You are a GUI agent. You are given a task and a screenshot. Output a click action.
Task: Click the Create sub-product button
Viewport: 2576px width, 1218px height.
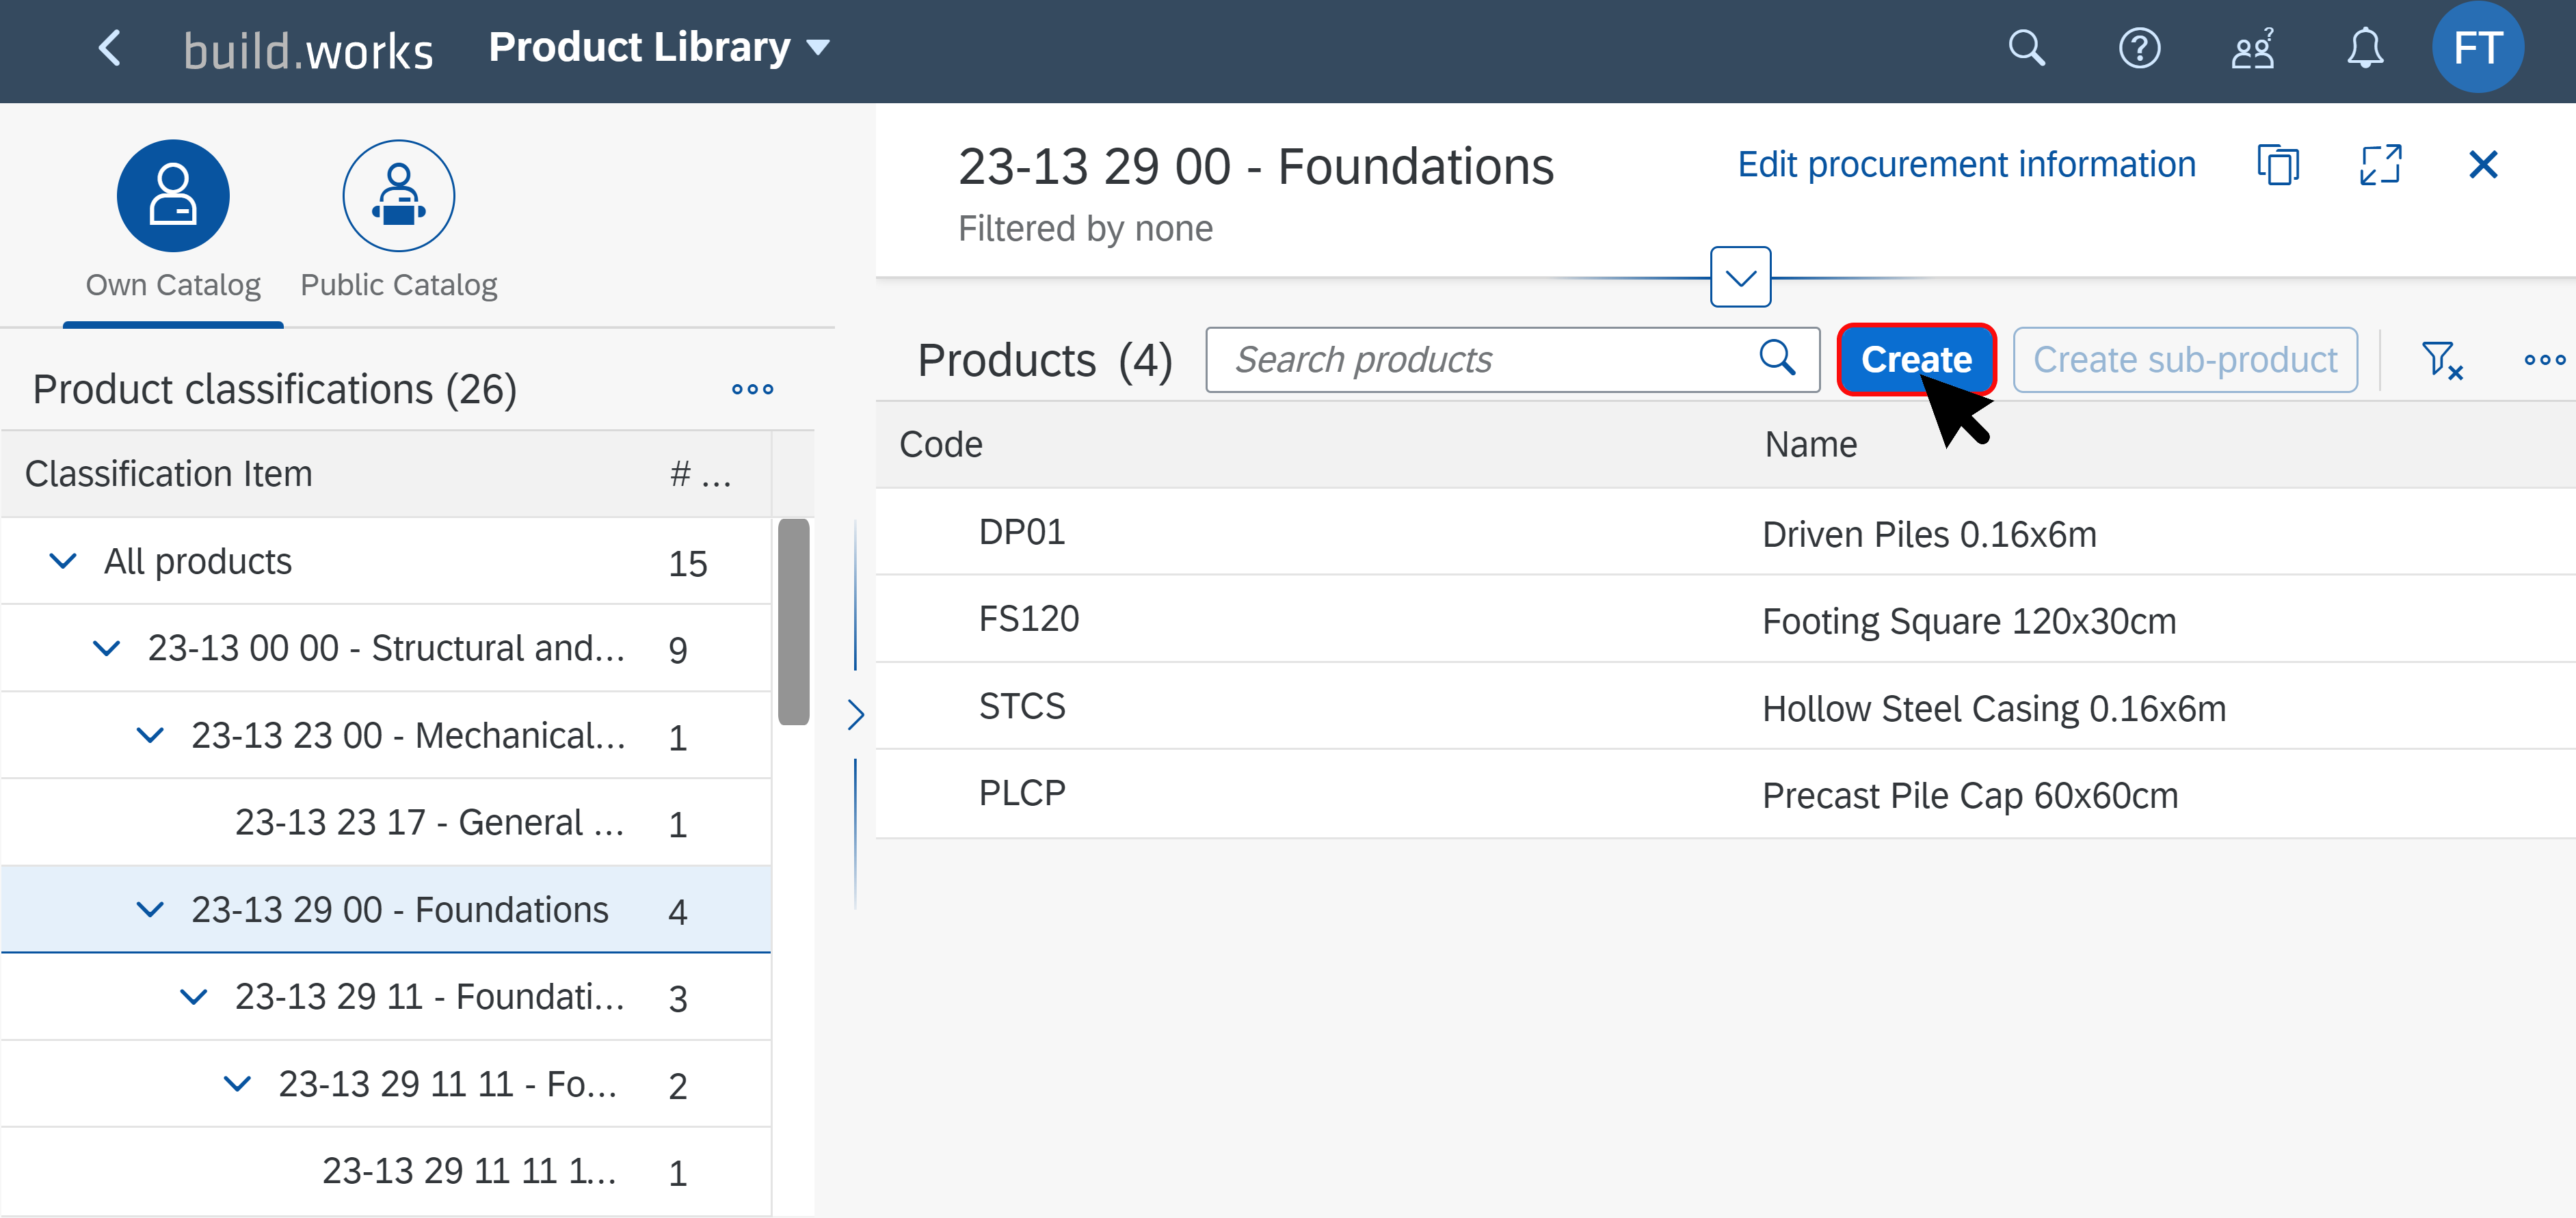pos(2185,360)
